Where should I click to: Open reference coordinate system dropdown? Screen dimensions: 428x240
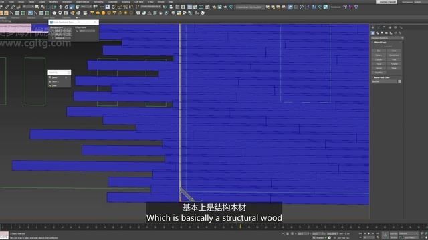click(x=86, y=7)
